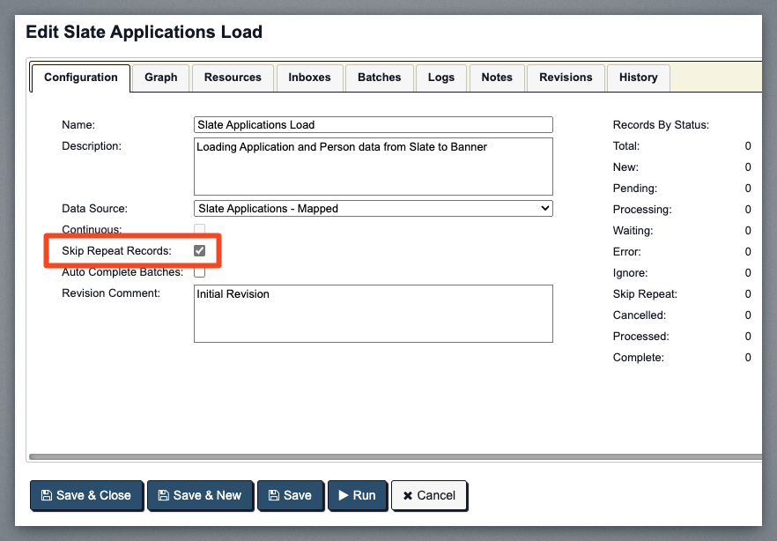
Task: Cancel editing the load
Action: [x=429, y=495]
